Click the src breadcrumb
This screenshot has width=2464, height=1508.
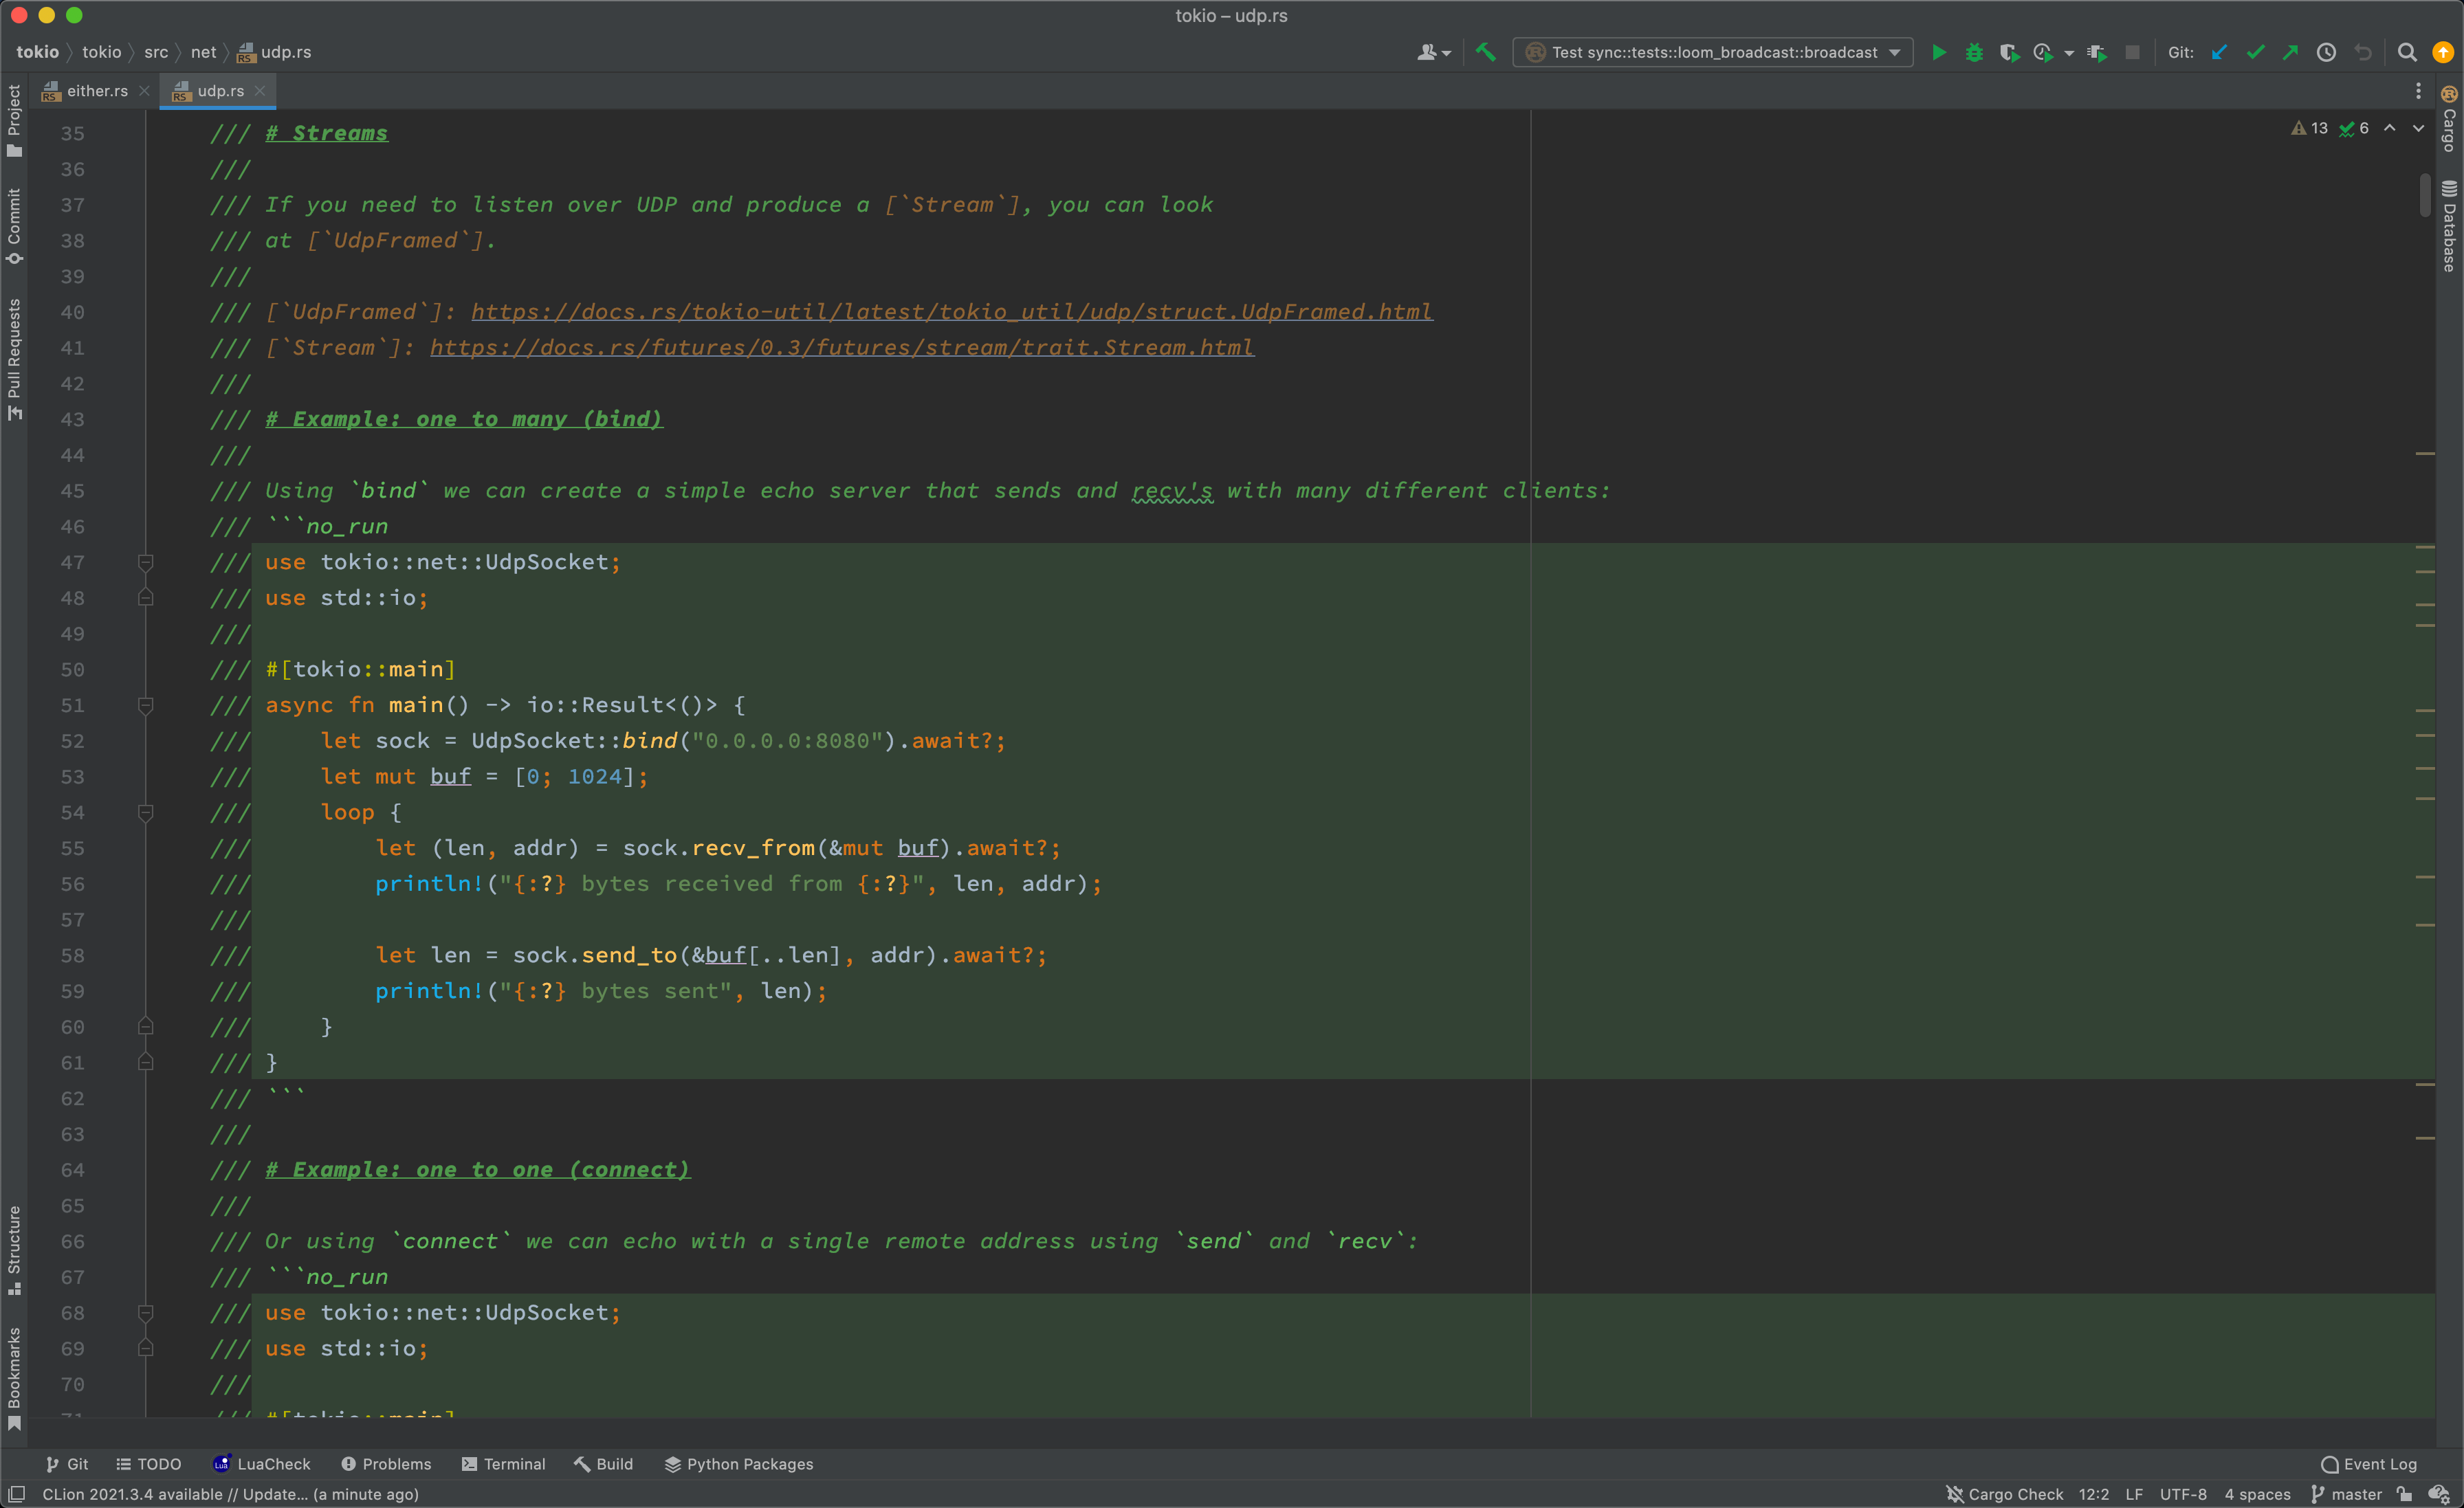click(156, 52)
